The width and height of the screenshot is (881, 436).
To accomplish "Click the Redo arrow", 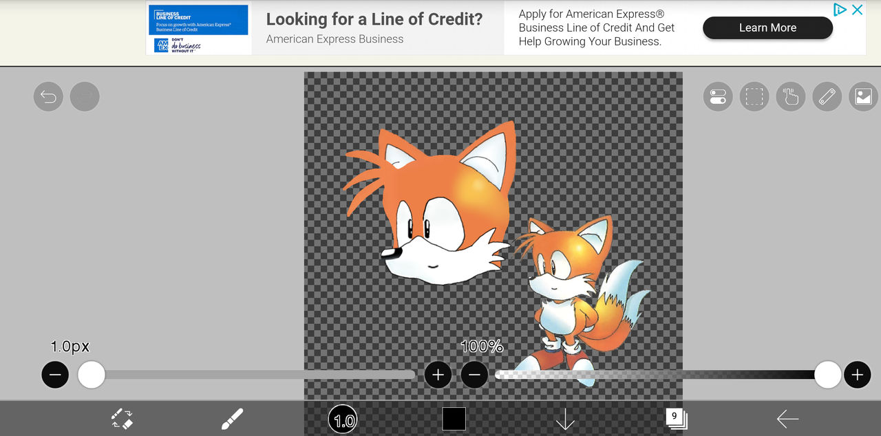I will (x=85, y=96).
